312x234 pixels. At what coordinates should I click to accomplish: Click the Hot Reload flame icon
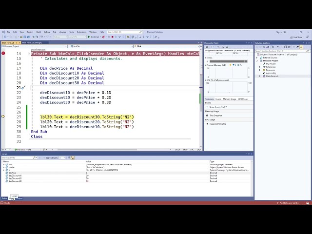103,37
